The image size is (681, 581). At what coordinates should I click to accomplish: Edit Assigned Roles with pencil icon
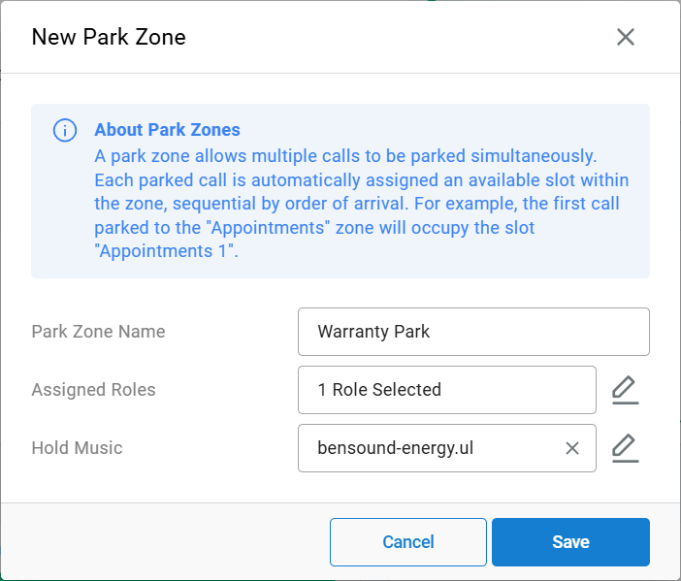[x=626, y=390]
